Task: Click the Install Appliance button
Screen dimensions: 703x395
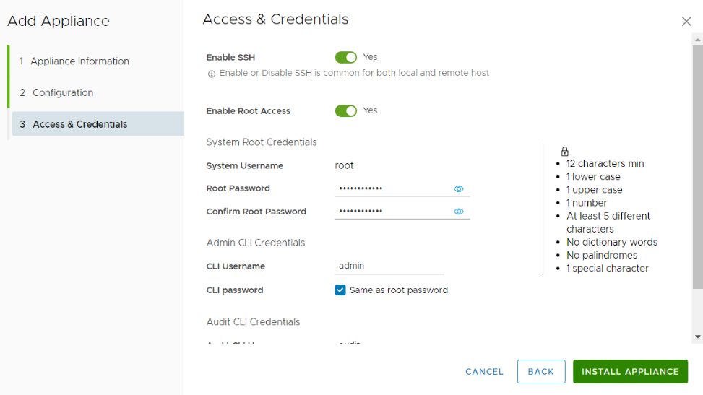Action: coord(630,372)
